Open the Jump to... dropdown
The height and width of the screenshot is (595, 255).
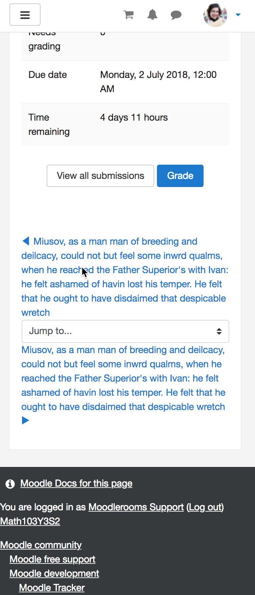pyautogui.click(x=125, y=331)
